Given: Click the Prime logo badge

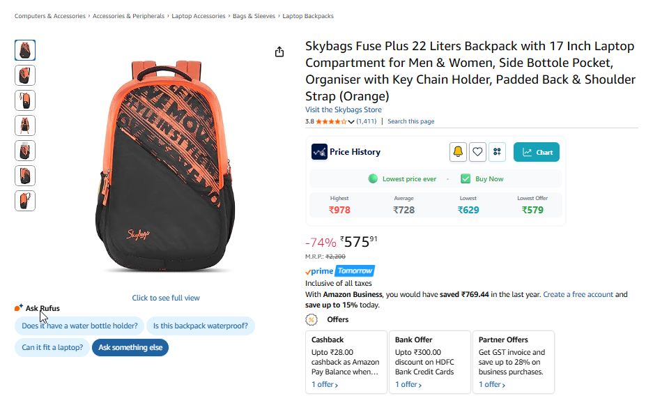Looking at the screenshot, I should [320, 271].
